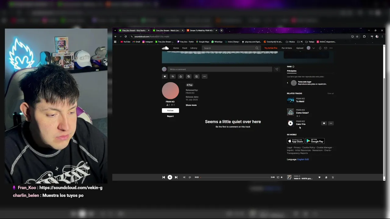Image resolution: width=390 pixels, height=219 pixels.
Task: Open the browser extensions puzzle icon
Action: tap(364, 36)
